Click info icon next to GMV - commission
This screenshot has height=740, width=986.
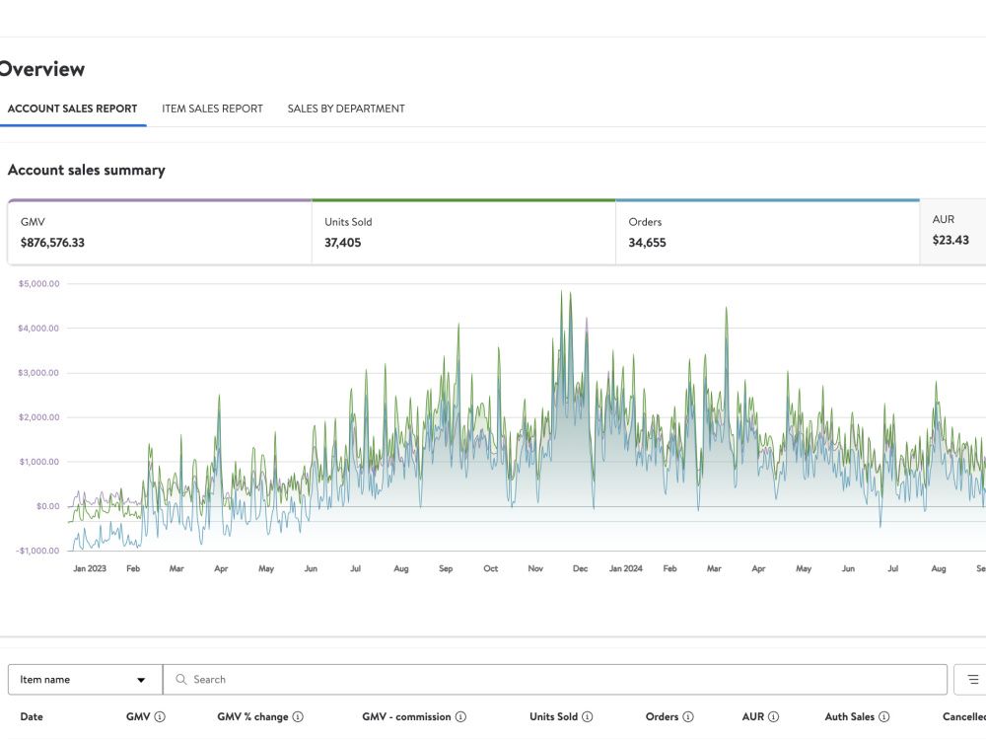460,716
